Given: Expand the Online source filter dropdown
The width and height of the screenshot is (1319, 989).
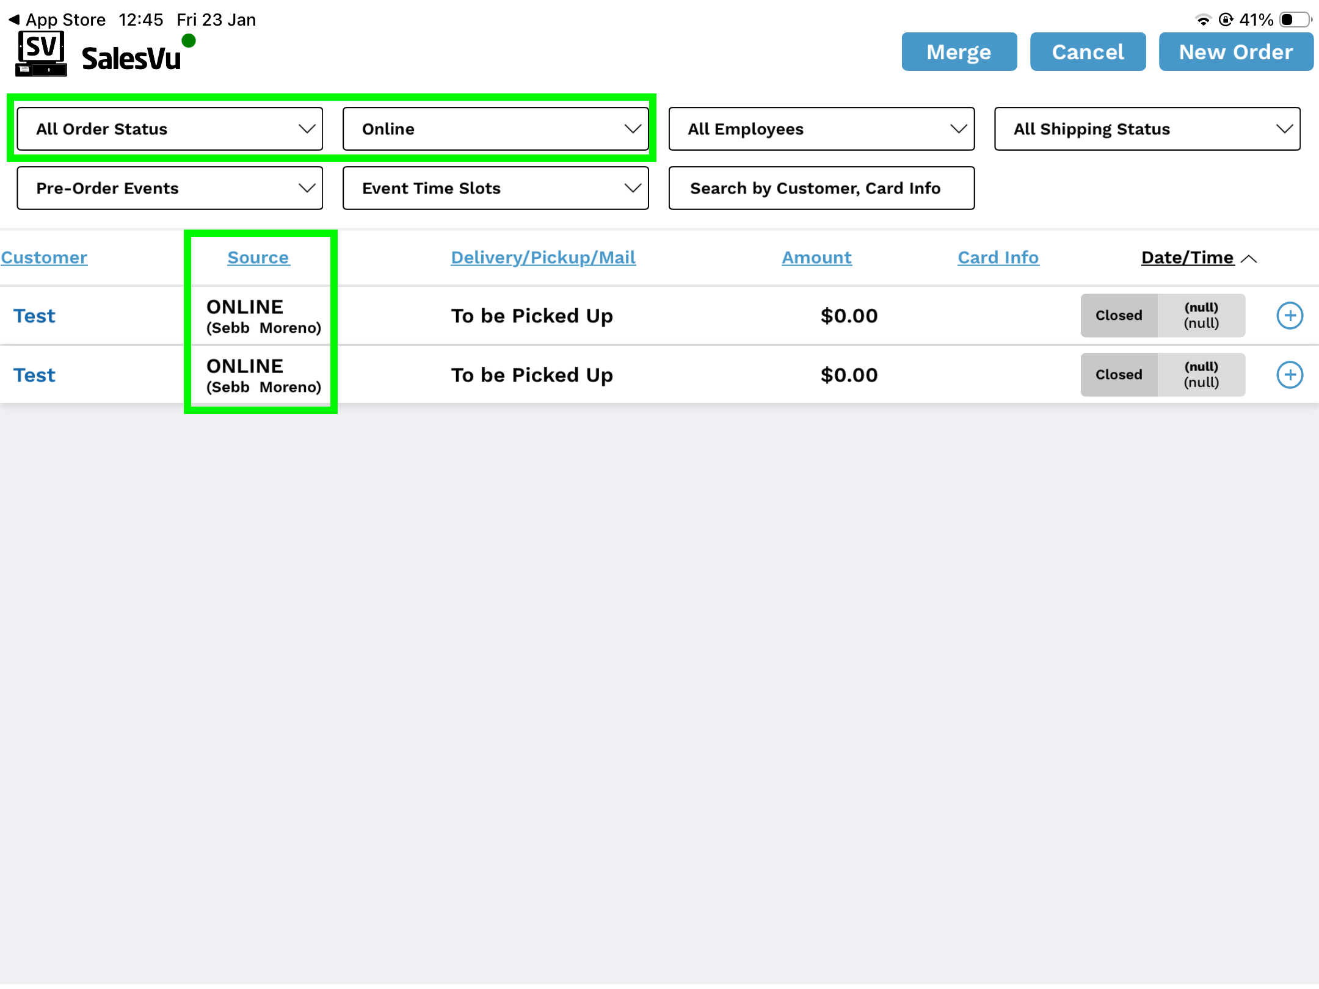Looking at the screenshot, I should [x=495, y=129].
